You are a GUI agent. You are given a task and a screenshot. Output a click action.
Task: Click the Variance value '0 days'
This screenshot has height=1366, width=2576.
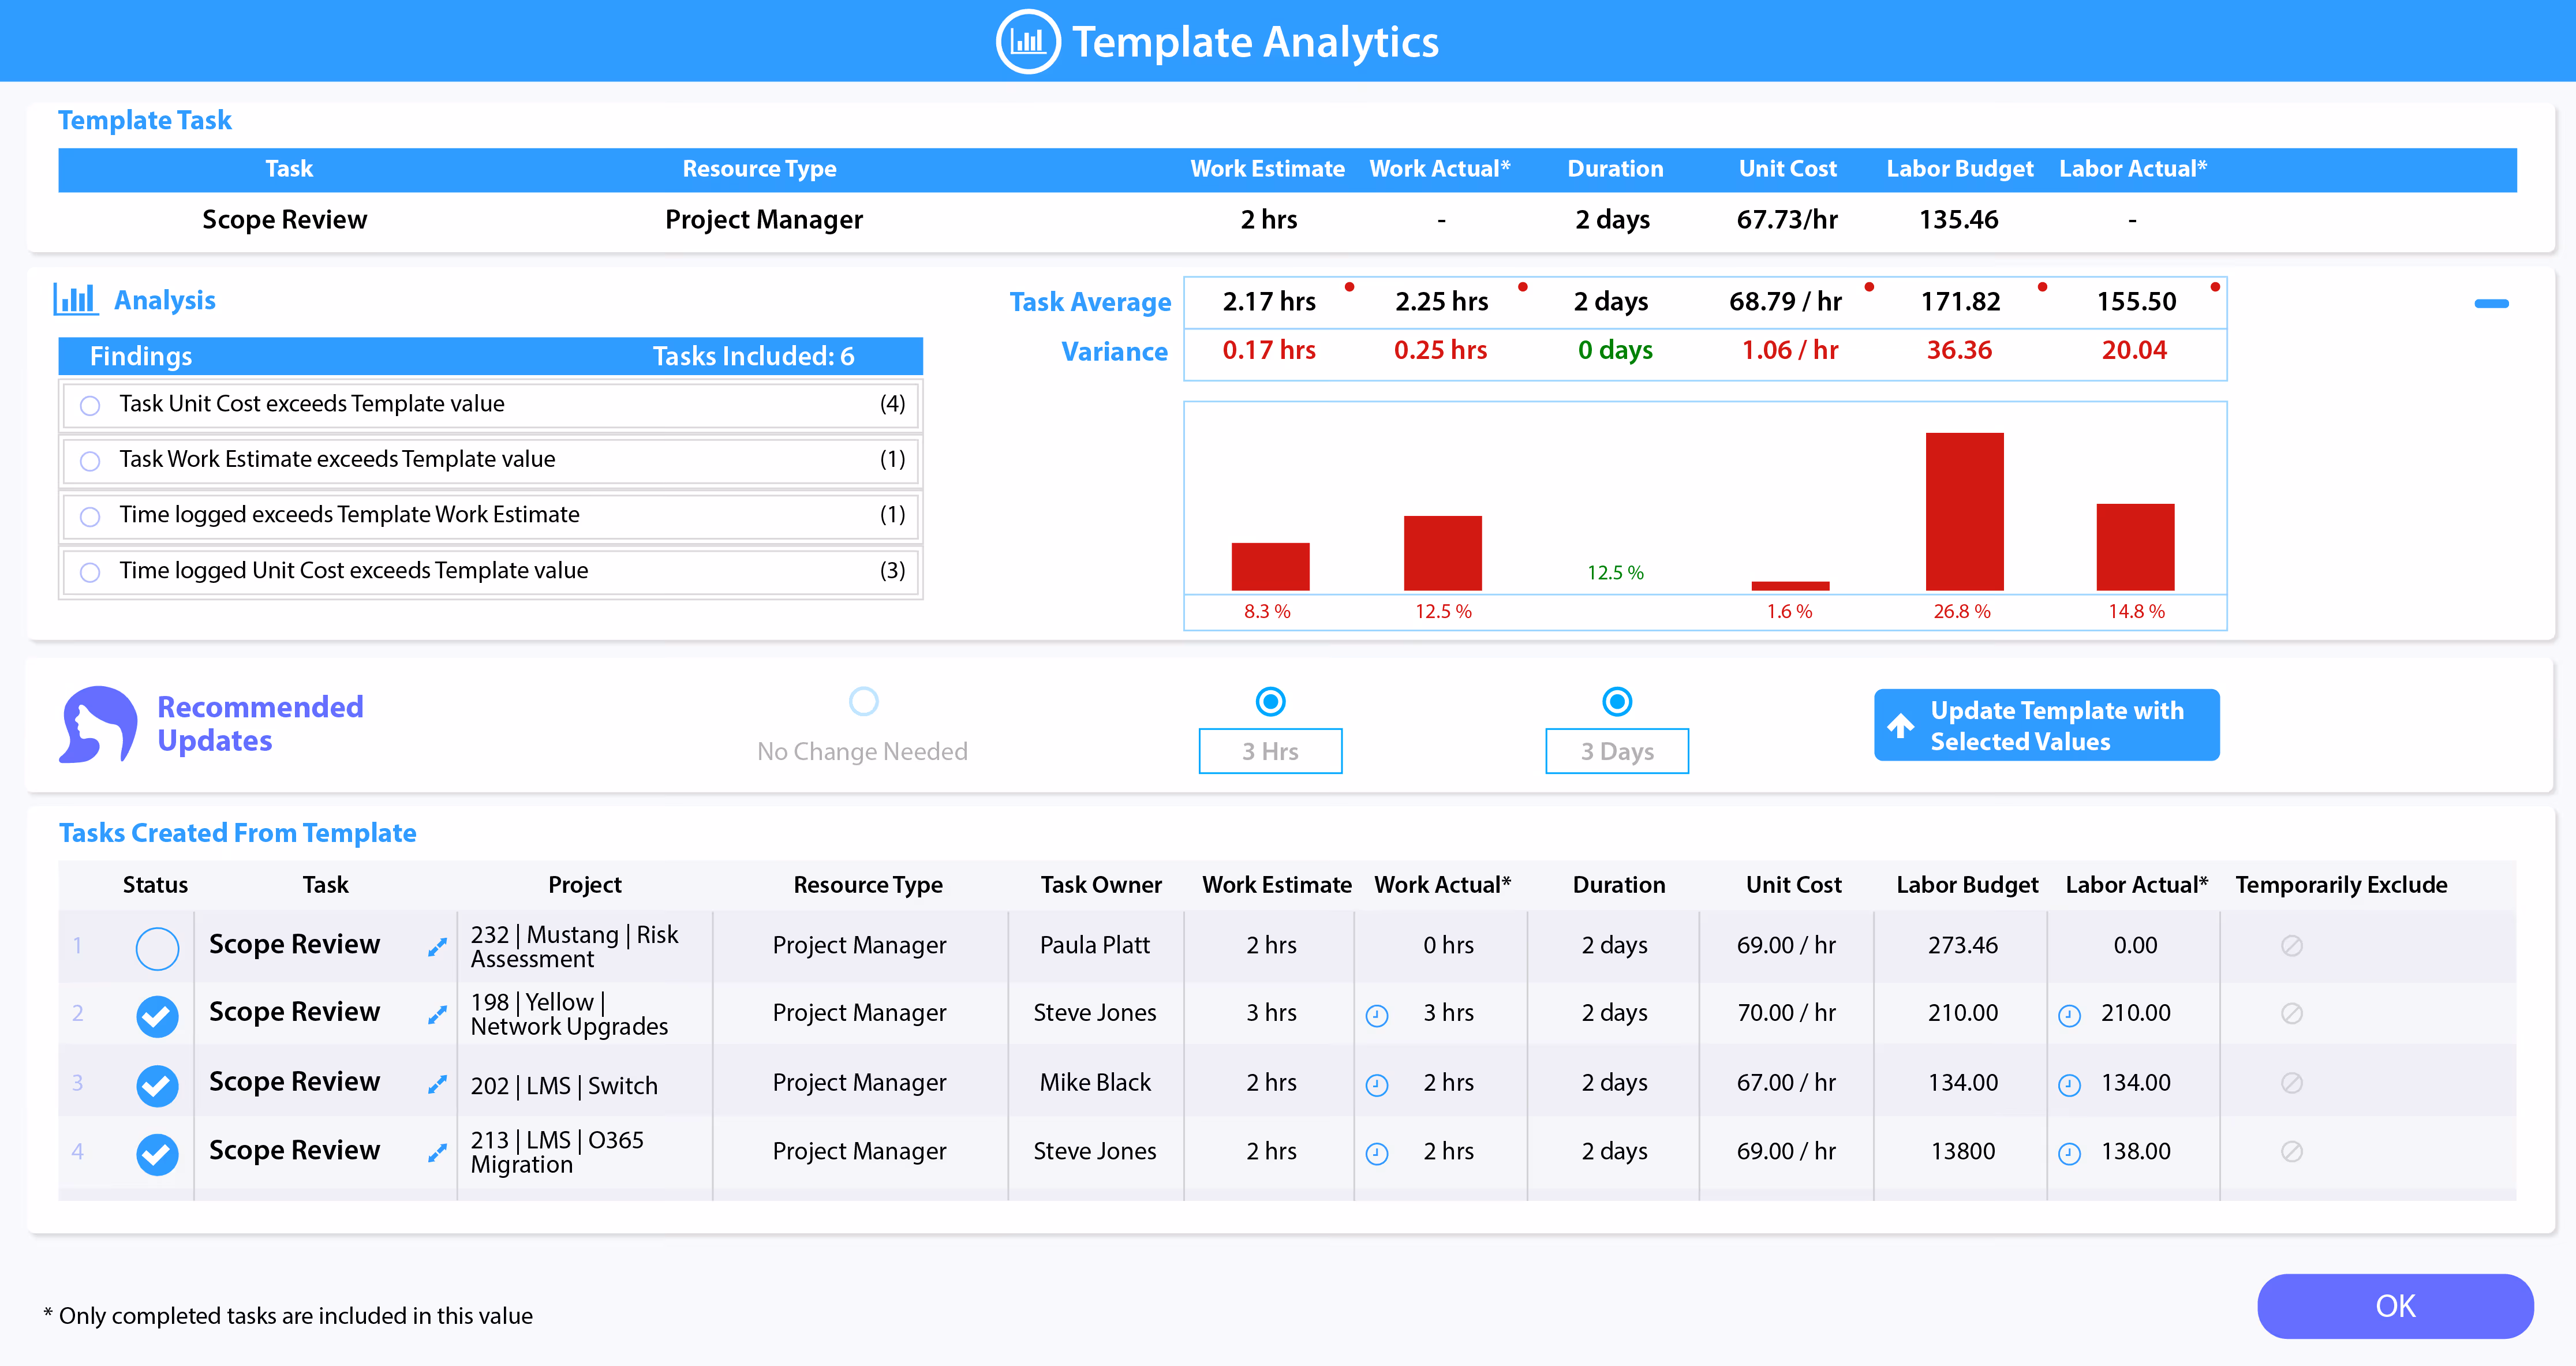click(1615, 350)
